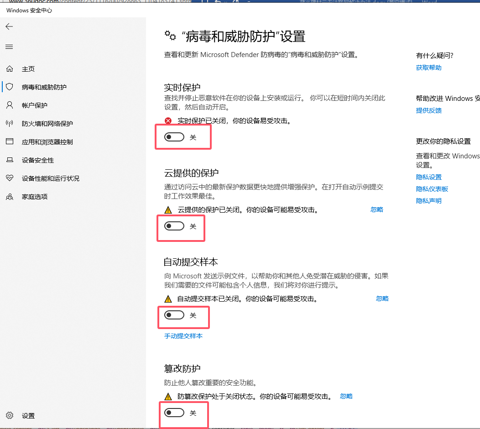Click the 更改你的隐私设置 heading
480x429 pixels.
point(443,141)
